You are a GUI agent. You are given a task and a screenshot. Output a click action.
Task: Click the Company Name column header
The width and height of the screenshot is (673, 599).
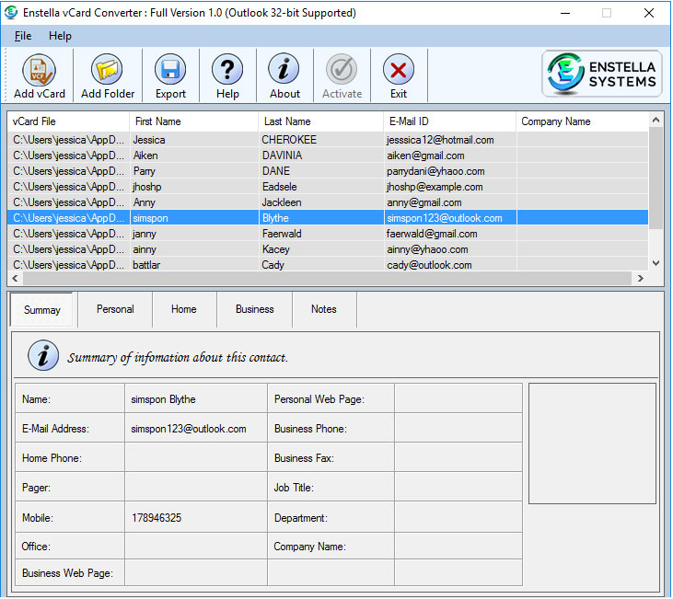click(582, 121)
